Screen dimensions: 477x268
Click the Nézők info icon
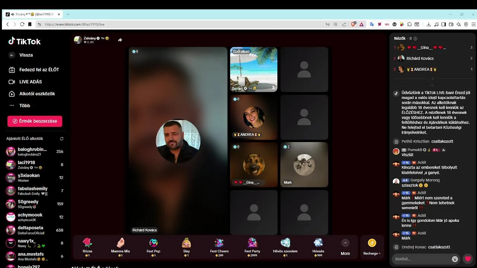coord(416,38)
